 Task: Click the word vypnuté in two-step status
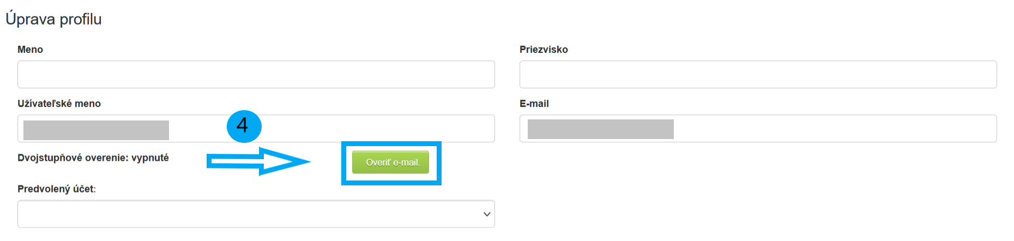click(150, 158)
